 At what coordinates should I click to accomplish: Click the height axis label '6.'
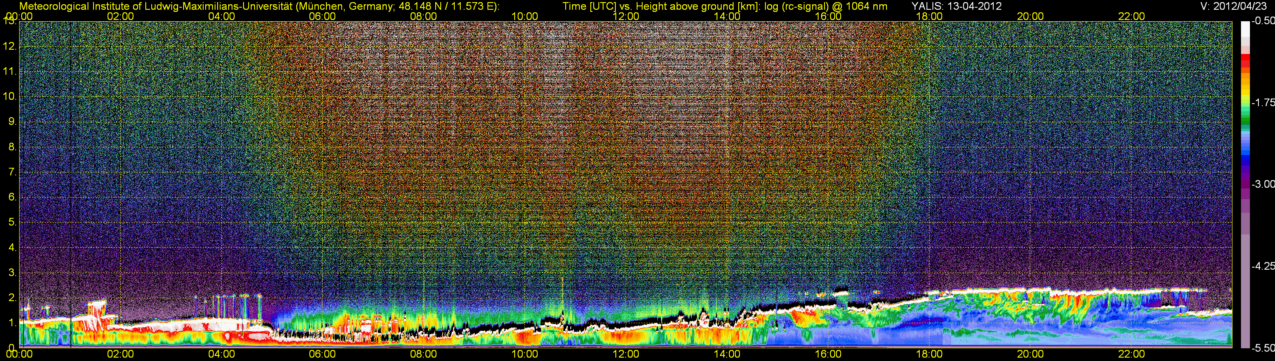pos(12,197)
